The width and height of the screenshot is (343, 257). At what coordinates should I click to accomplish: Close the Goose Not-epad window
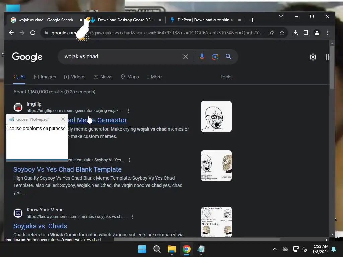pyautogui.click(x=63, y=119)
